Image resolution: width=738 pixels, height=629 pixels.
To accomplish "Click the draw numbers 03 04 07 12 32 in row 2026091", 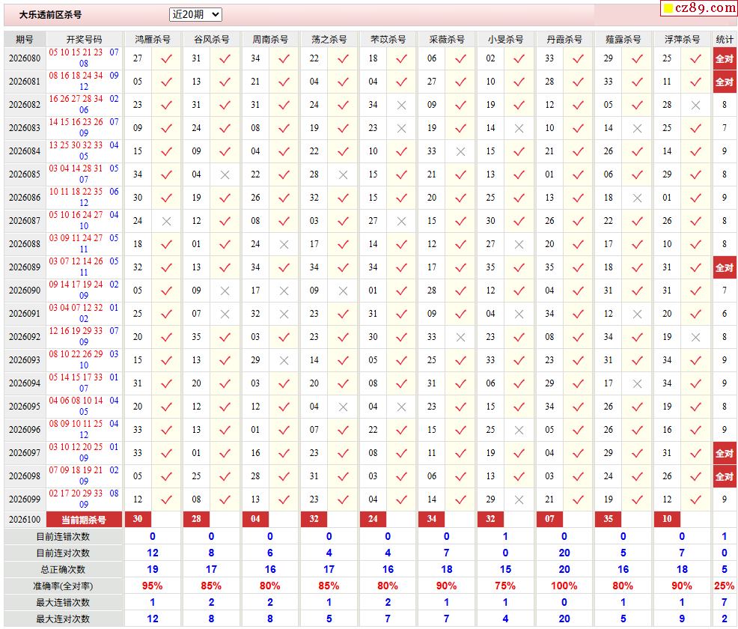I will pos(76,308).
